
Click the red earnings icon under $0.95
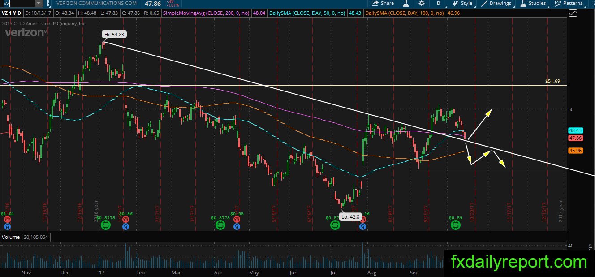coord(237,220)
